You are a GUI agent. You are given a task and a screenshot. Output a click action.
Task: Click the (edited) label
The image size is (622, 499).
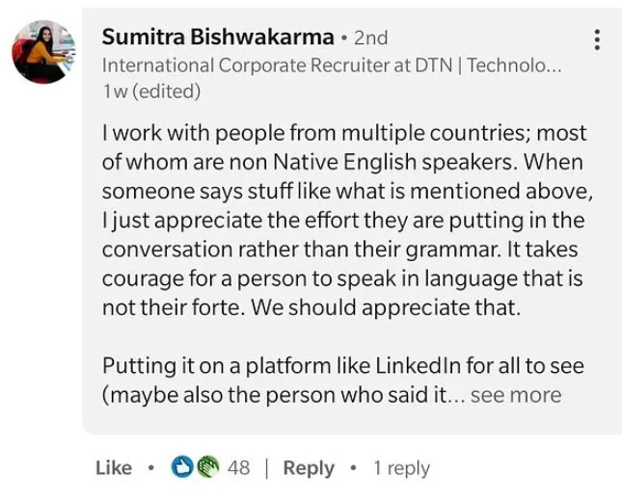[166, 92]
